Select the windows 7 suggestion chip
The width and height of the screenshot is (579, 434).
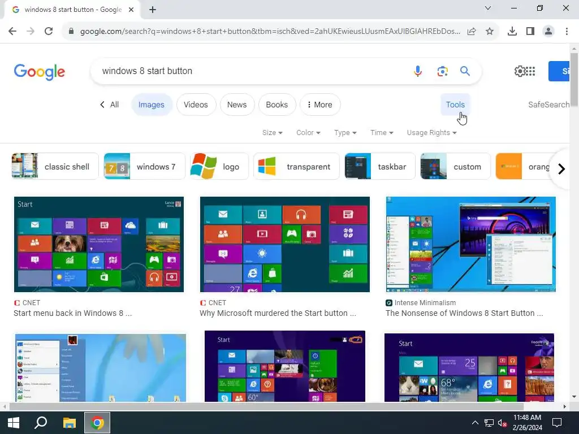144,167
